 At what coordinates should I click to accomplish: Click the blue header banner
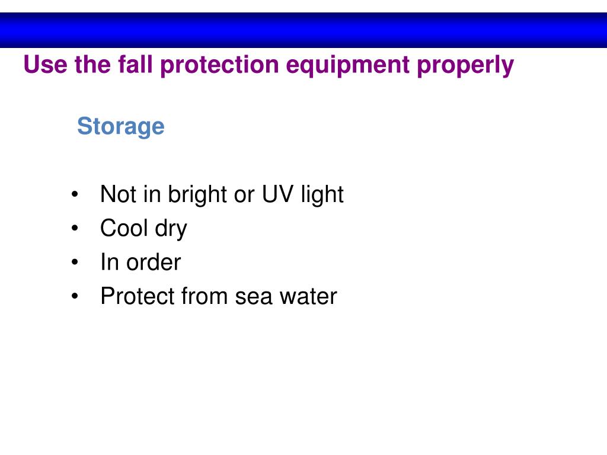click(x=303, y=30)
